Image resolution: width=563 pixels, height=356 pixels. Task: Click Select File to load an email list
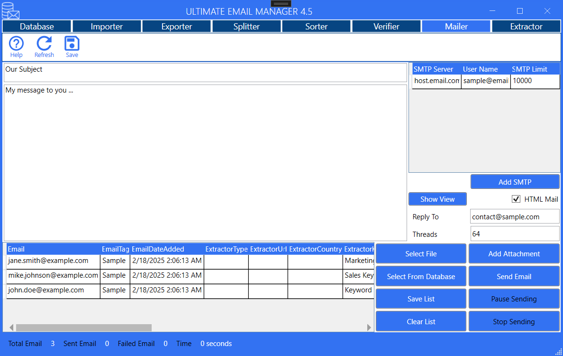(420, 253)
